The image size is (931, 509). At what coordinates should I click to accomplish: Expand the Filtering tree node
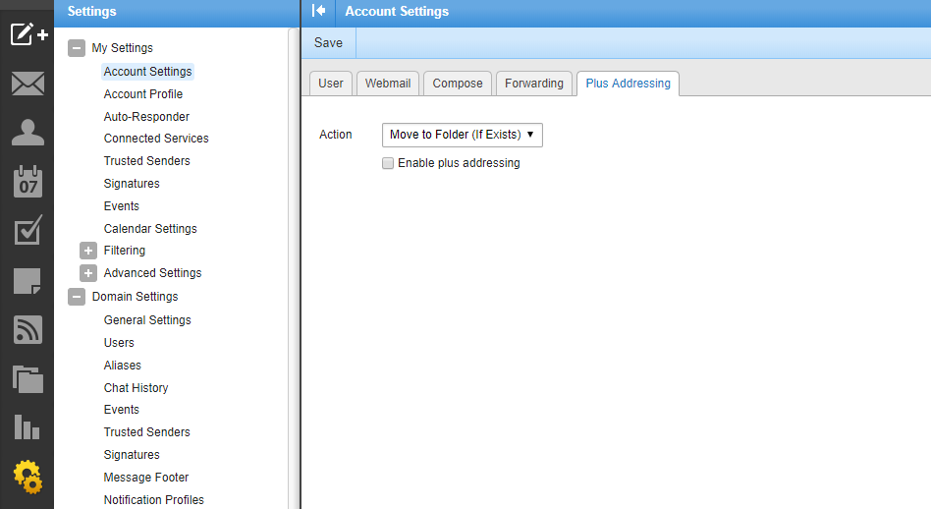(x=88, y=251)
